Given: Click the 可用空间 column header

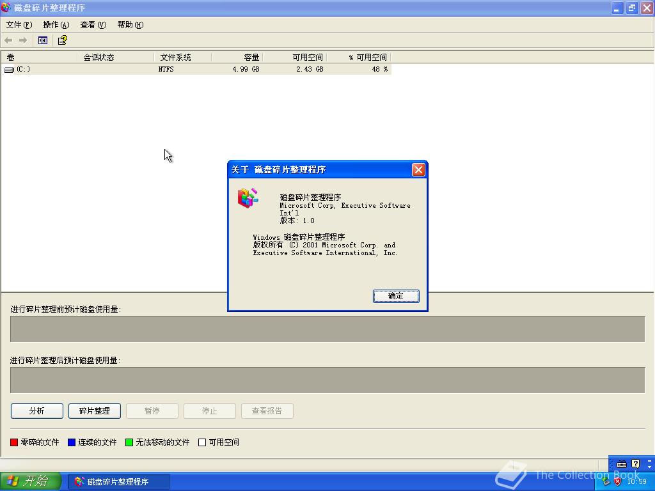Looking at the screenshot, I should 294,57.
